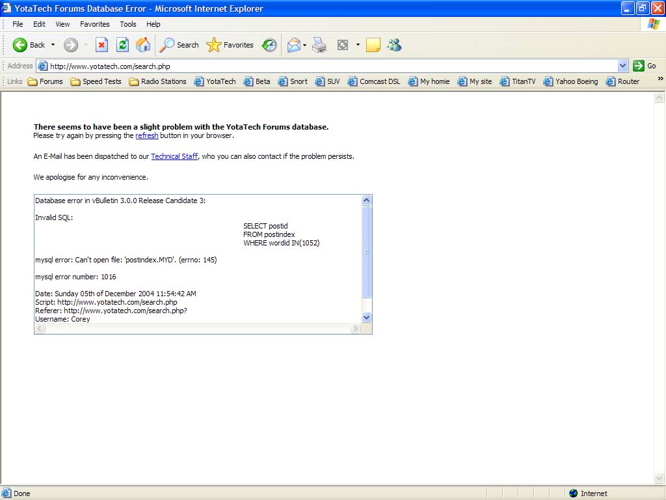Click the full-screen size toolbar icon
Viewport: 666px width, 500px height.
coord(342,45)
